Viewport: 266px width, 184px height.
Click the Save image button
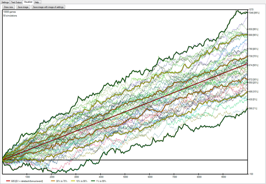coord(23,7)
